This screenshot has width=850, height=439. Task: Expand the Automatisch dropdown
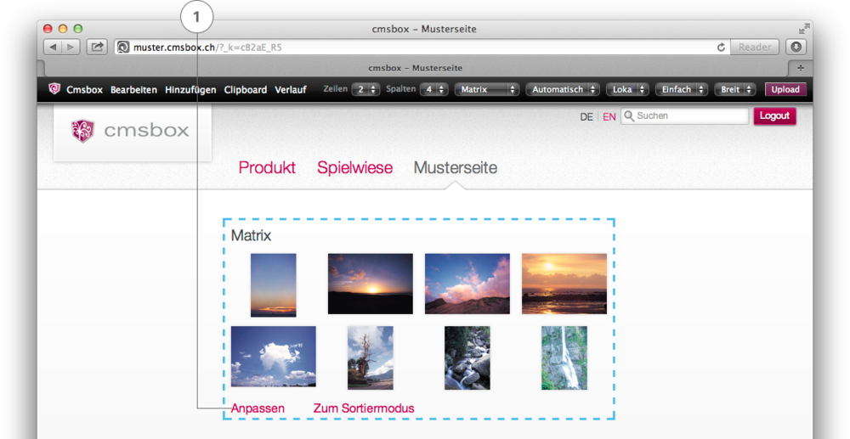click(563, 89)
